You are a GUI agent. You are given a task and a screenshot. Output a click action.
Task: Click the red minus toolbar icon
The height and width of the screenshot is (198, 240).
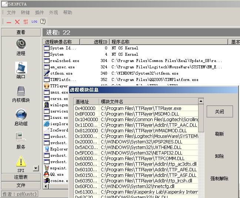click(x=9, y=22)
